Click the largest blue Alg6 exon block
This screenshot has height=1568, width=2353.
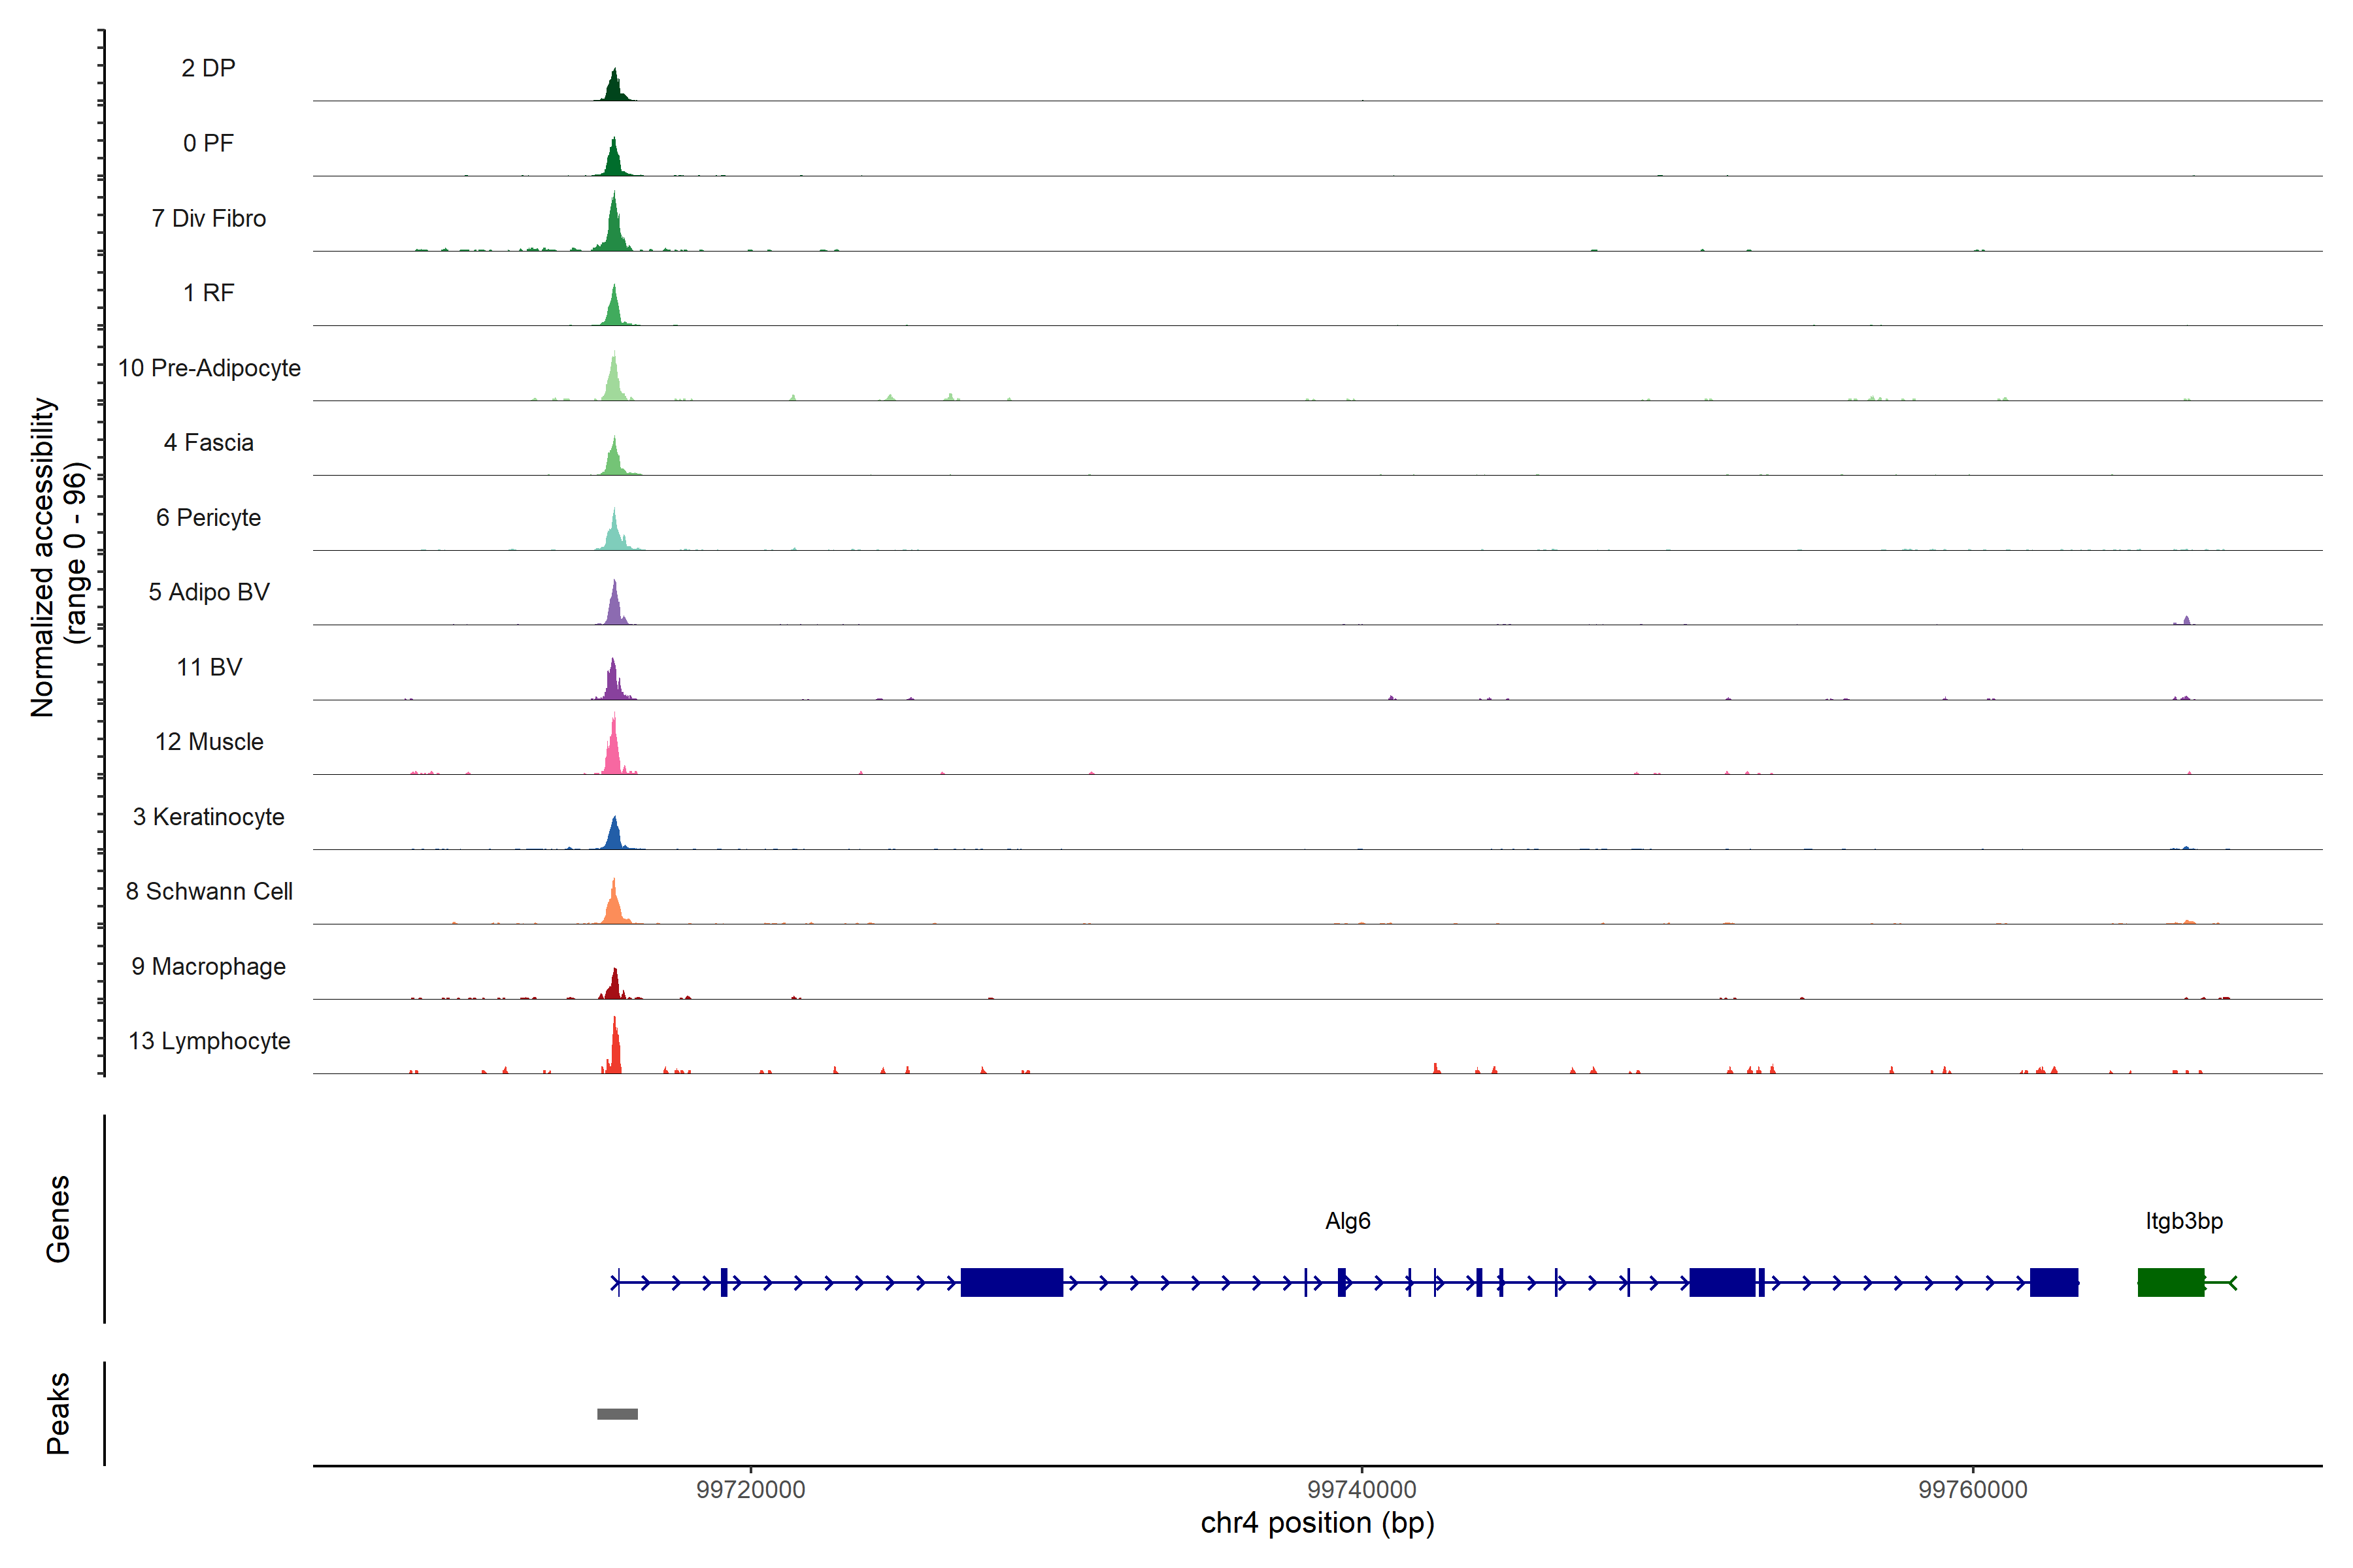[x=1011, y=1282]
